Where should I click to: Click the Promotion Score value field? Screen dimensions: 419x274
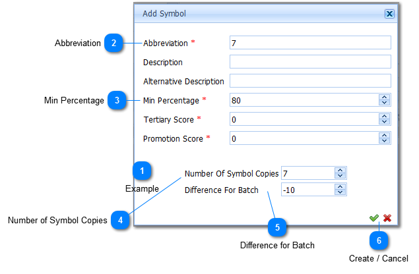point(304,138)
